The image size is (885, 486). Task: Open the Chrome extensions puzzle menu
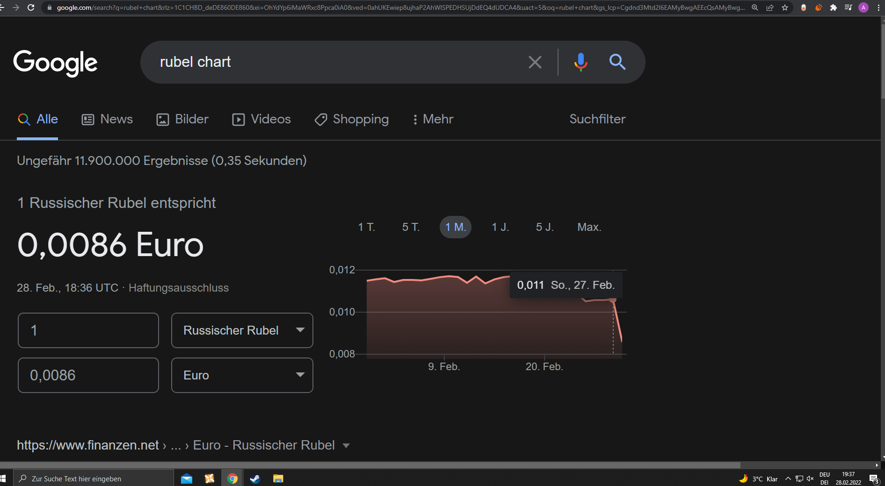(834, 7)
